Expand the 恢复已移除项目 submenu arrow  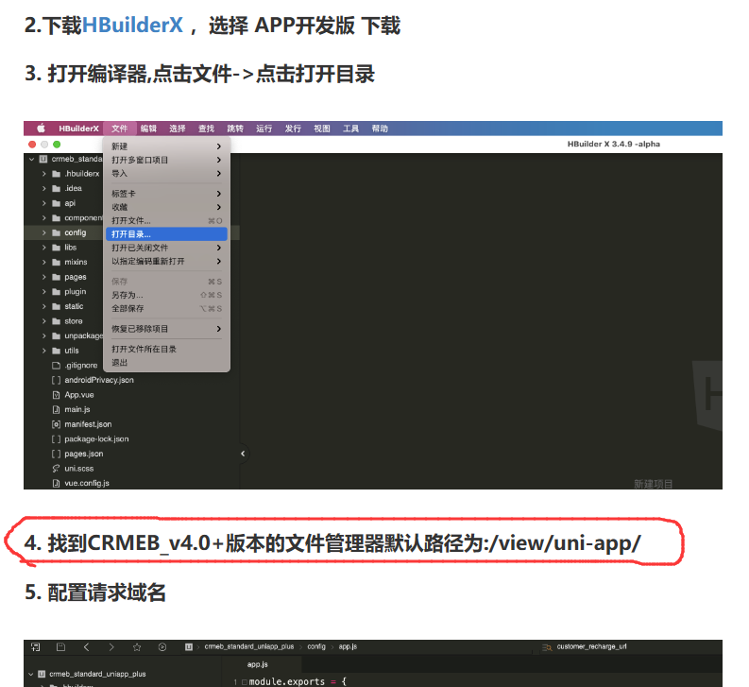click(x=219, y=329)
